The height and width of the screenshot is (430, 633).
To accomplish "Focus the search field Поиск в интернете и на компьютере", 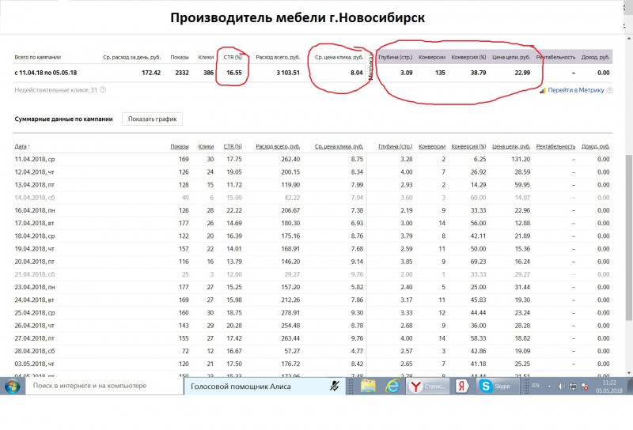I will click(104, 386).
